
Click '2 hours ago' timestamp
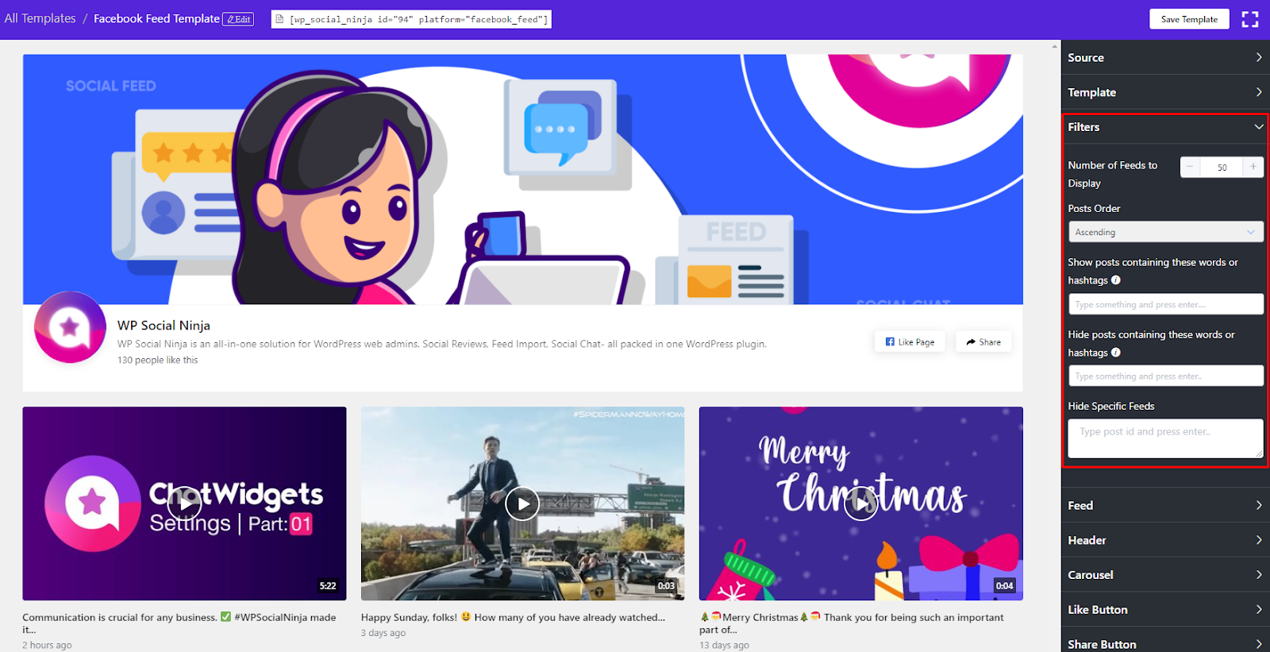tap(47, 646)
